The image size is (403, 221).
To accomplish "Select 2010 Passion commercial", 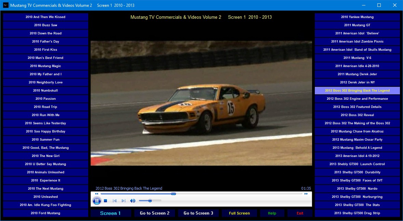I will click(x=45, y=99).
